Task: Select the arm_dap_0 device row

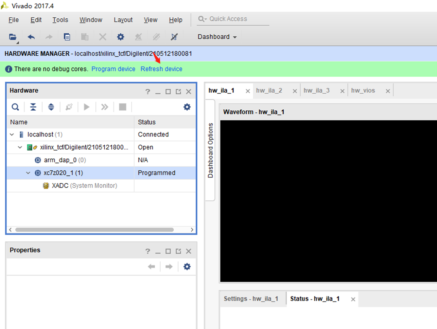Action: (x=101, y=160)
